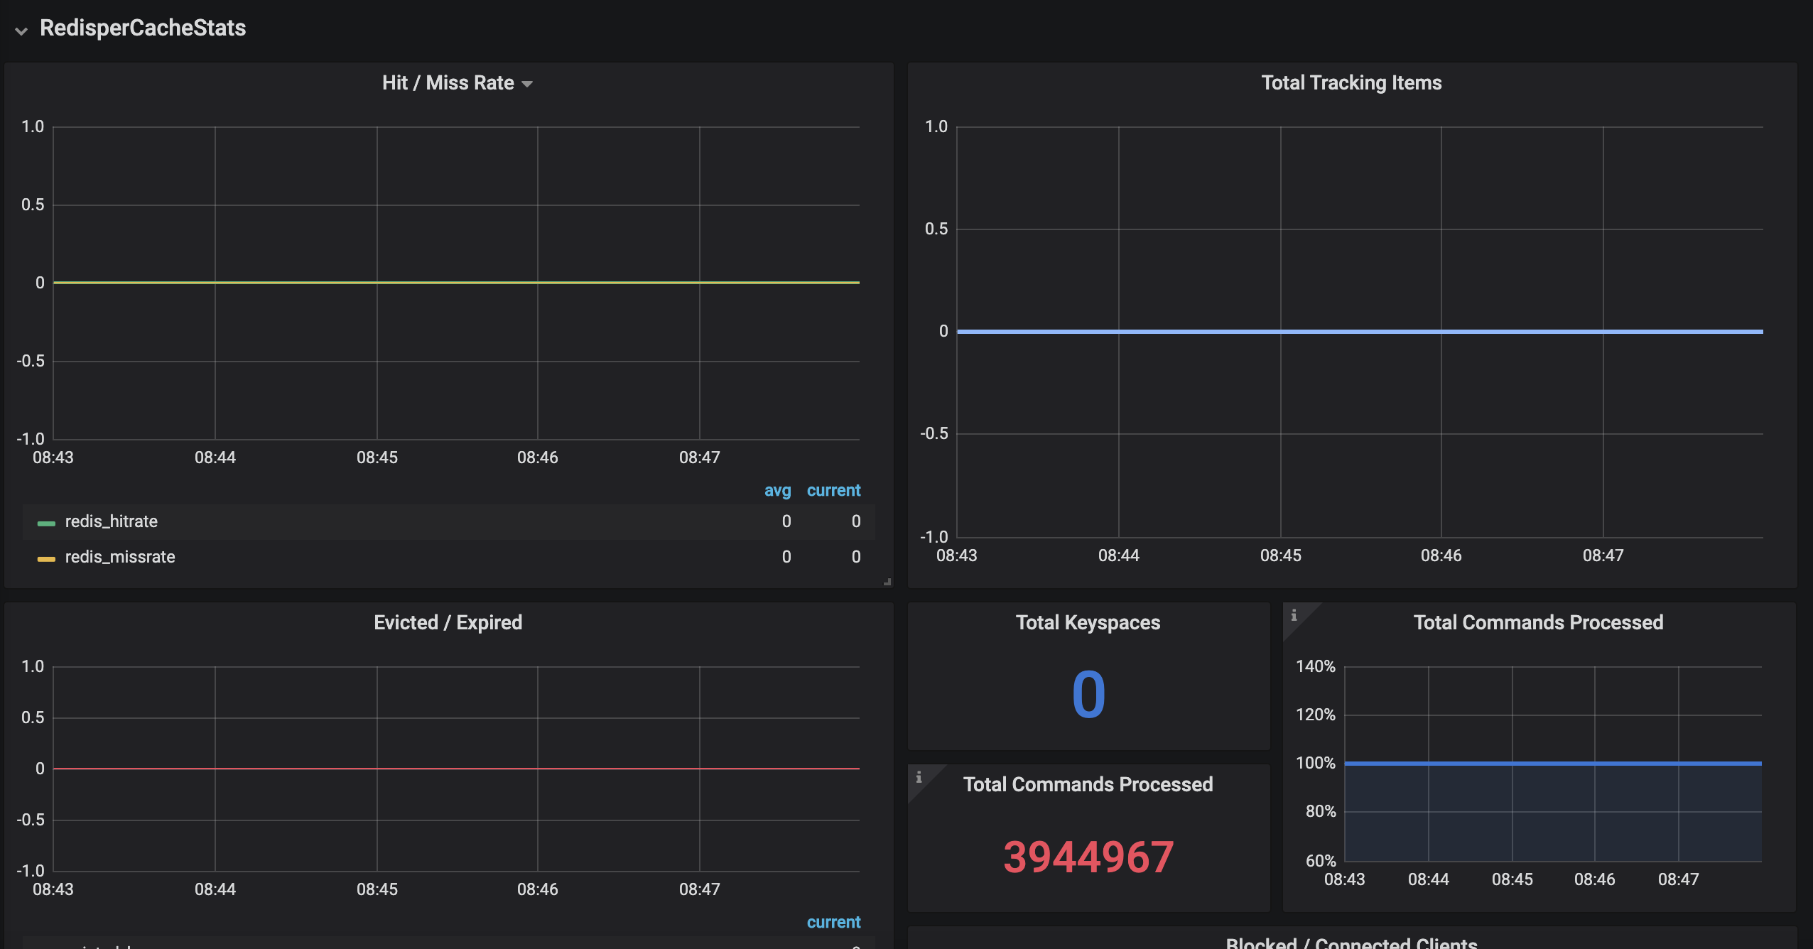1813x949 pixels.
Task: Click info icon on Total Commands Processed stat panel
Action: coord(919,777)
